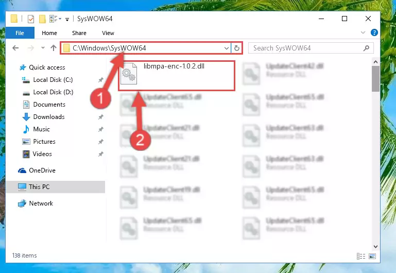396x273 pixels.
Task: Unpin Local Disk (C:) via pin icon
Action: click(x=101, y=80)
